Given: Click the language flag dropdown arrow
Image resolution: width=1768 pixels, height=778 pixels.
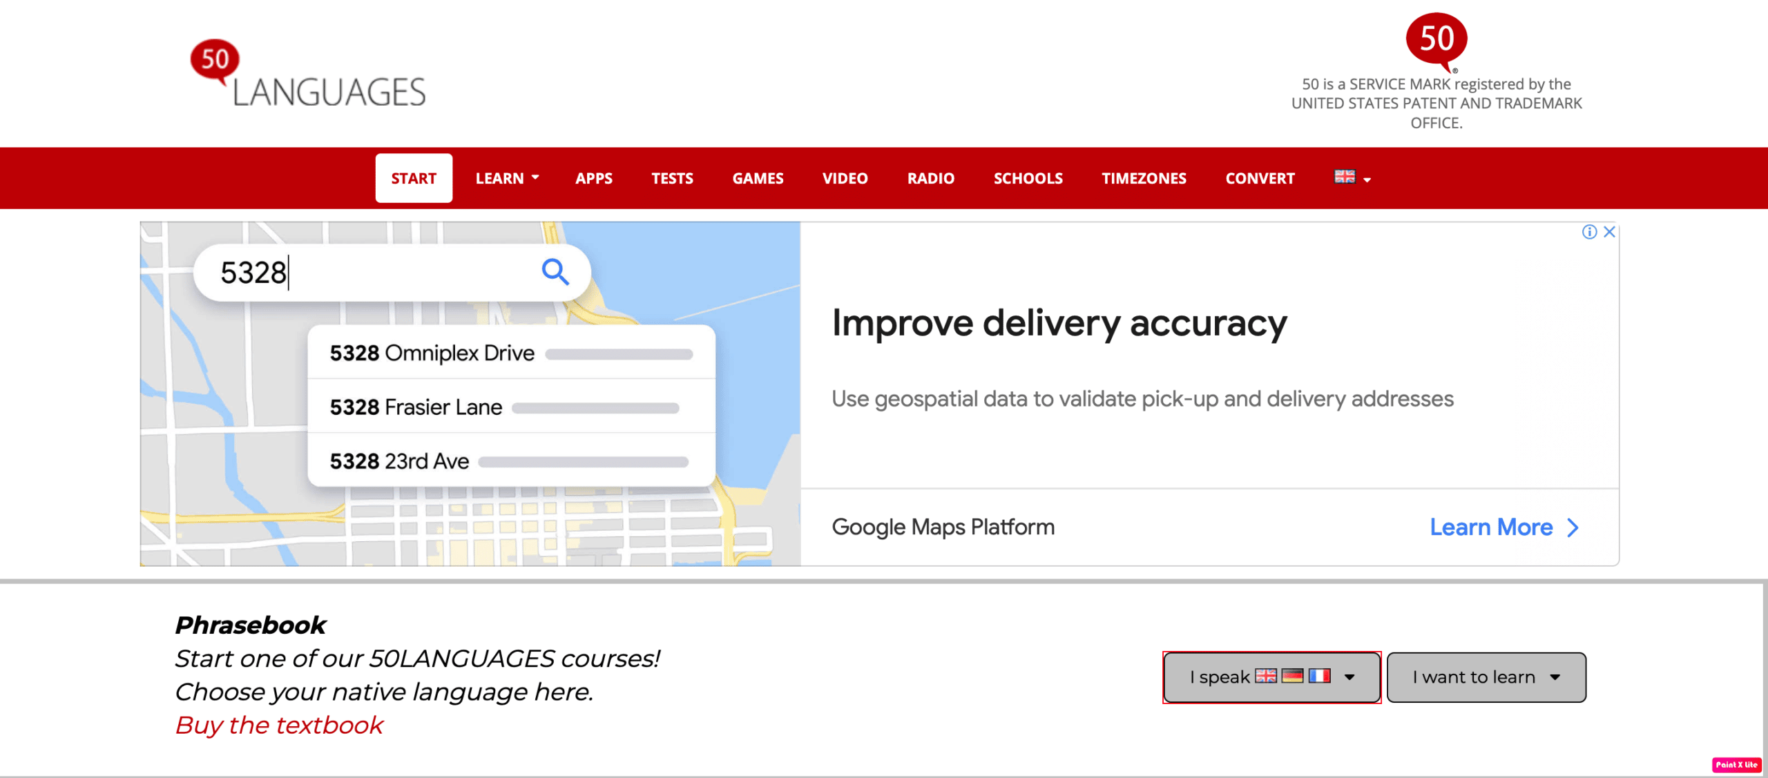Looking at the screenshot, I should coord(1371,179).
